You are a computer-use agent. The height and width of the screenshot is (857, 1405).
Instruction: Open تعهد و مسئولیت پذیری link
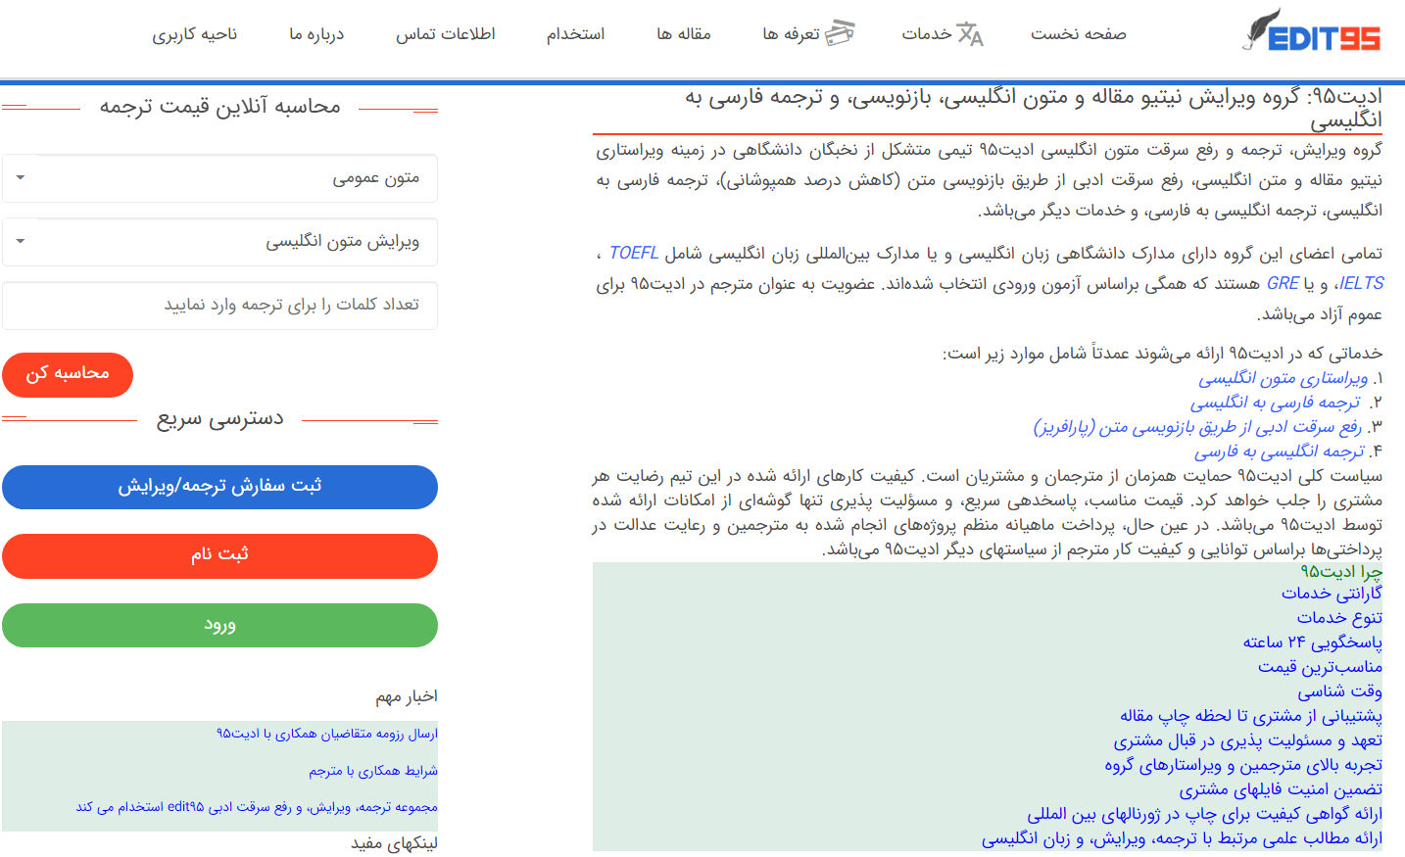click(1248, 740)
